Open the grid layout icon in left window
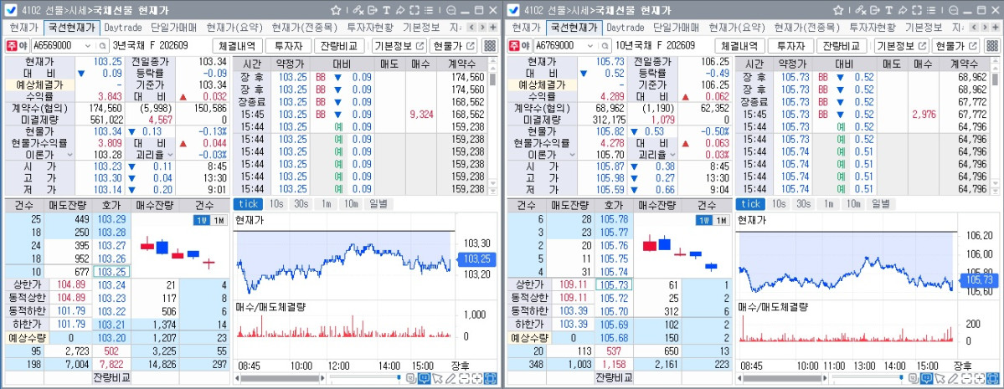The width and height of the screenshot is (1004, 389). [x=490, y=45]
